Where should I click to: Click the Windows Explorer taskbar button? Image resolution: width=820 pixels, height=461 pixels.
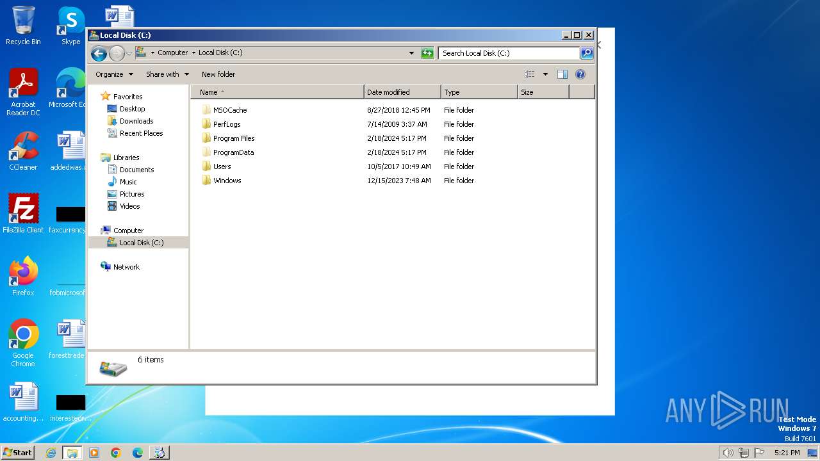pos(72,453)
